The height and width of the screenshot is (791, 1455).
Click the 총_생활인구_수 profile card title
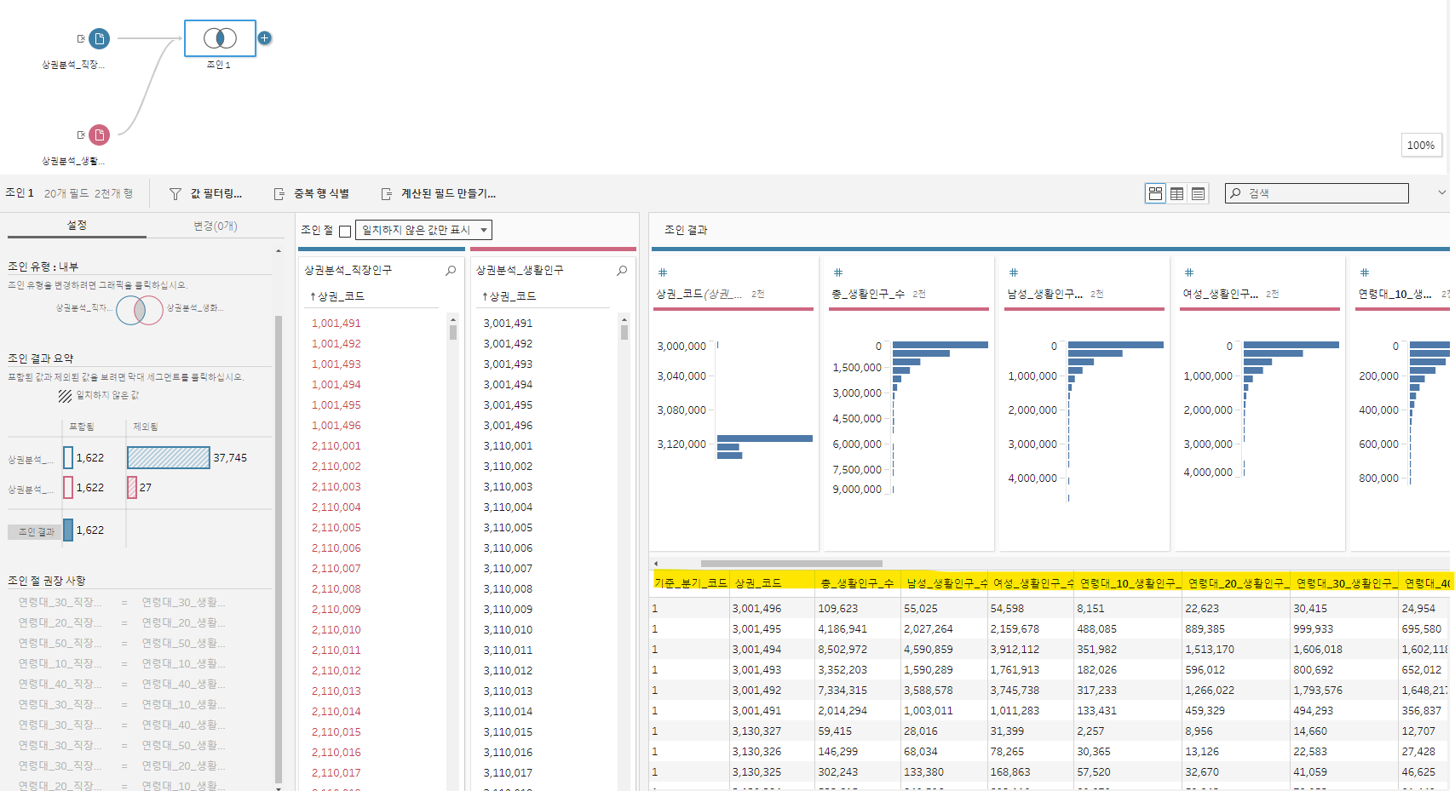click(868, 294)
